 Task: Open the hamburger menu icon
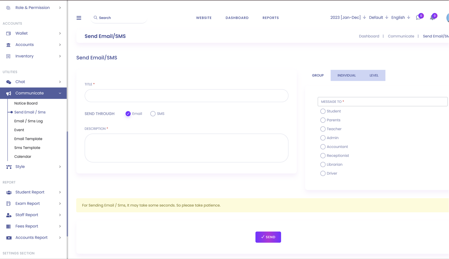pos(79,18)
